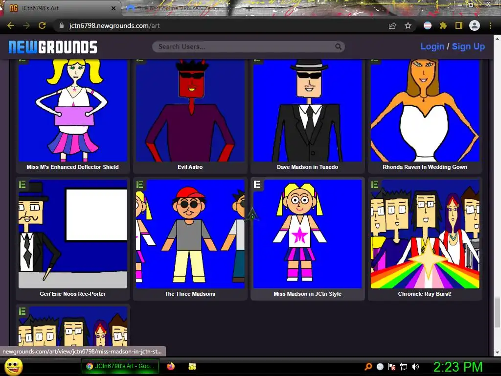Open The Three Madsons artwork thumbnail
The image size is (501, 376).
(x=190, y=234)
